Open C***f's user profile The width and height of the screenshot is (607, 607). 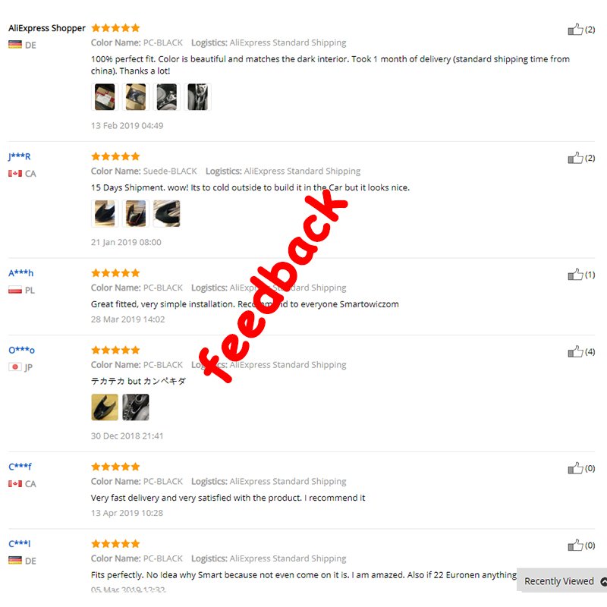tap(20, 467)
